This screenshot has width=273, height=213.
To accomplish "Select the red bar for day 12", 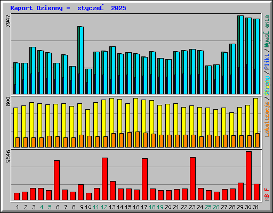I will (x=105, y=179).
